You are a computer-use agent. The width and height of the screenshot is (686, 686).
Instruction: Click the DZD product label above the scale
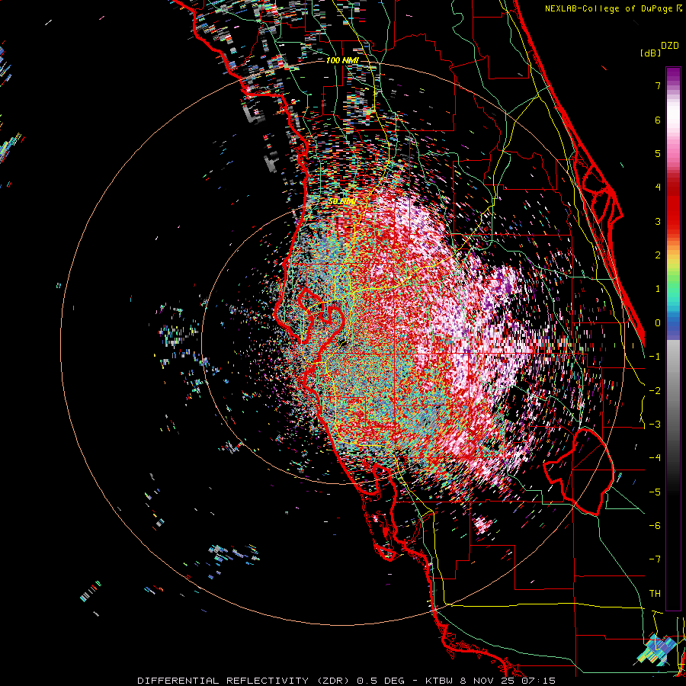click(670, 46)
